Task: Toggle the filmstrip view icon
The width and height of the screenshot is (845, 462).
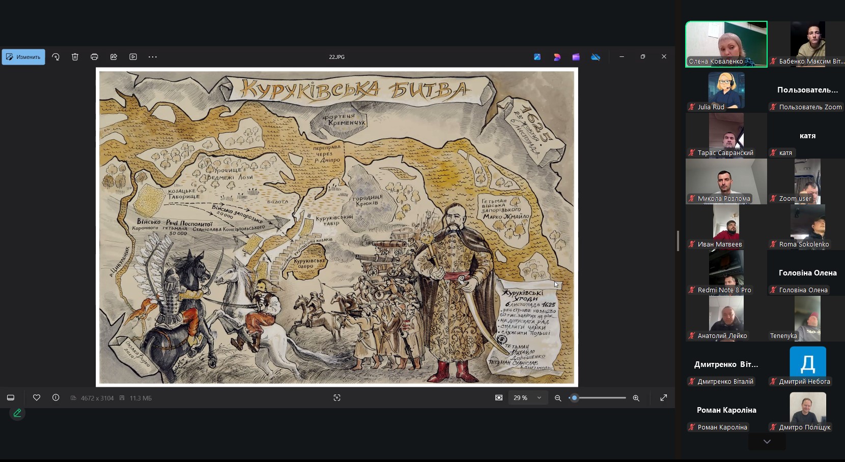Action: pos(11,398)
